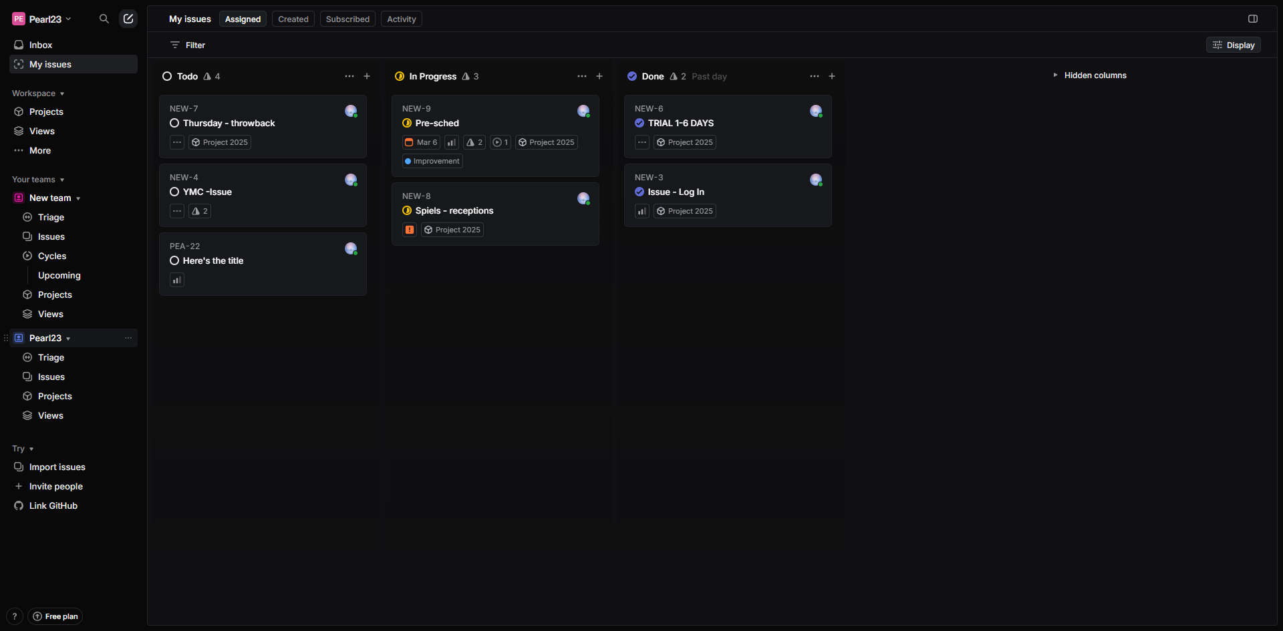1283x631 pixels.
Task: Collapse the Your teams section
Action: tap(38, 180)
